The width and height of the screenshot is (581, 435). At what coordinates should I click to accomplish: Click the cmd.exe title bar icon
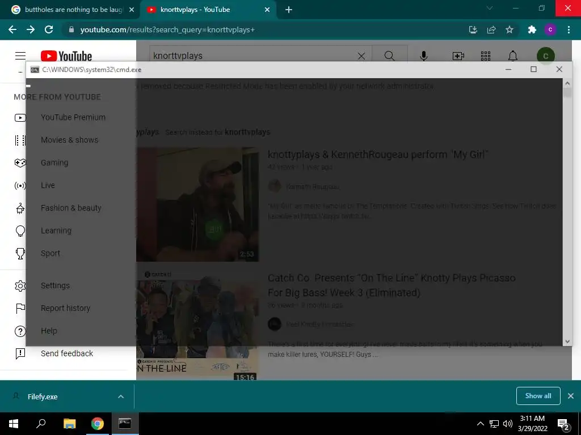pyautogui.click(x=35, y=70)
